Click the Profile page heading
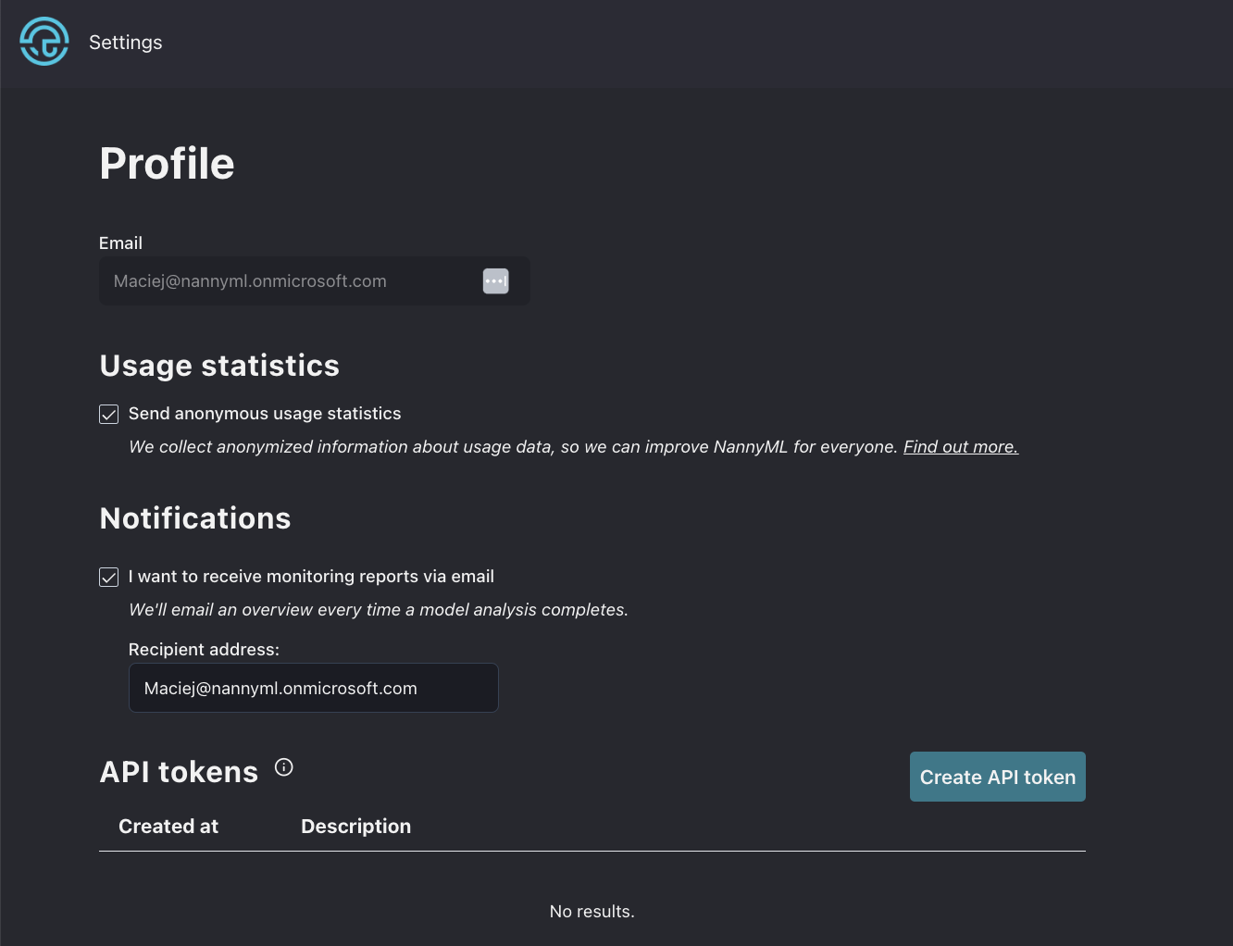This screenshot has height=946, width=1233. point(167,164)
